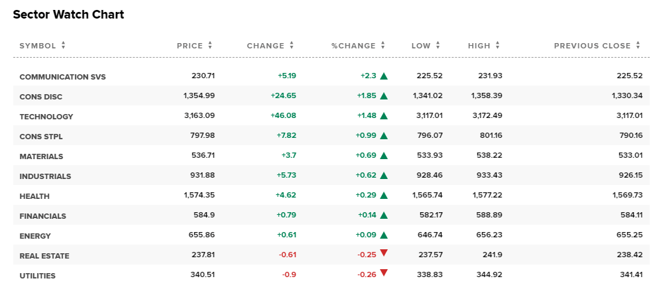Screen dimensions: 657x299
Task: Click red down arrow in Real Estate row
Action: [x=384, y=253]
